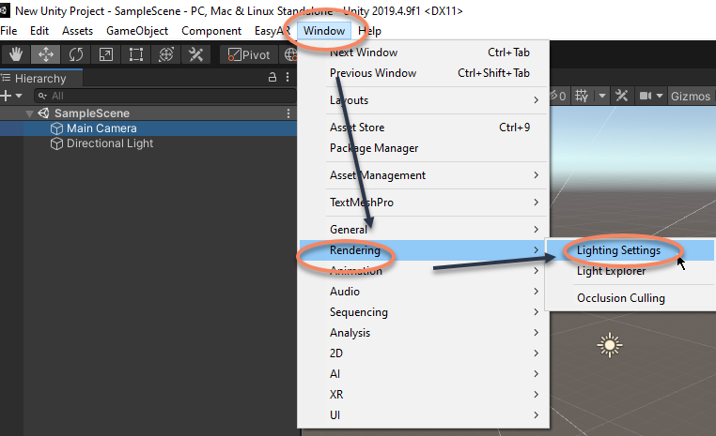This screenshot has height=436, width=716.
Task: Select the Rect Transform tool
Action: click(136, 54)
